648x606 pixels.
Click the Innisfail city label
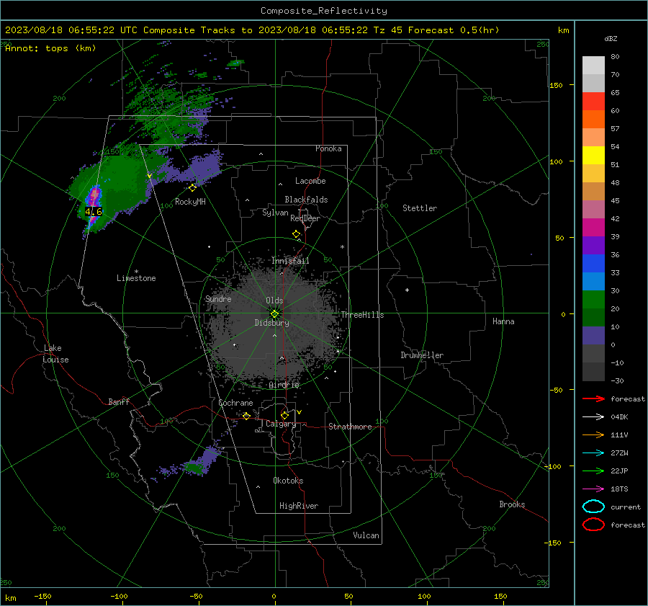290,261
